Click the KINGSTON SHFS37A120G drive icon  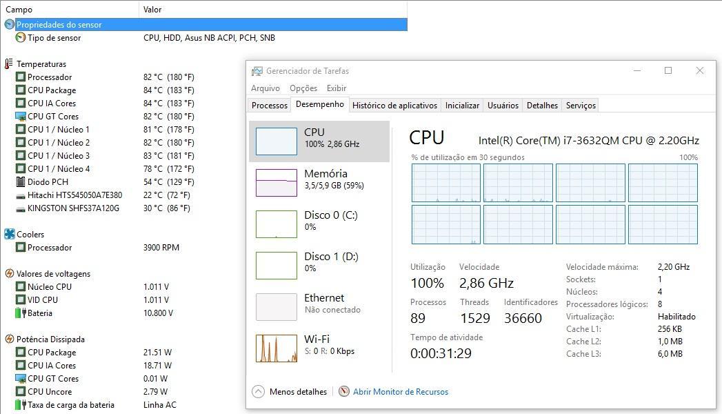click(20, 209)
